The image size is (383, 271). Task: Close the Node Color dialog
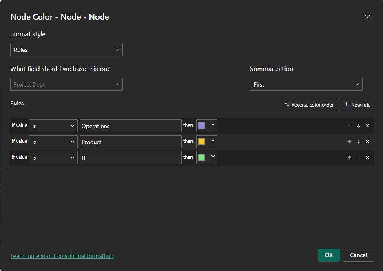368,17
